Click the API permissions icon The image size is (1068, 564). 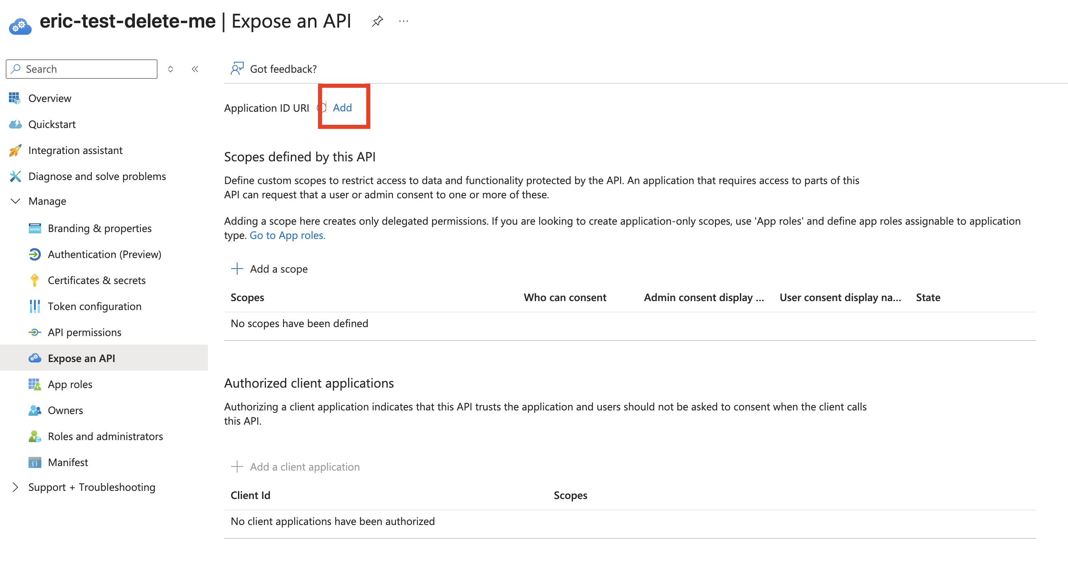[35, 332]
